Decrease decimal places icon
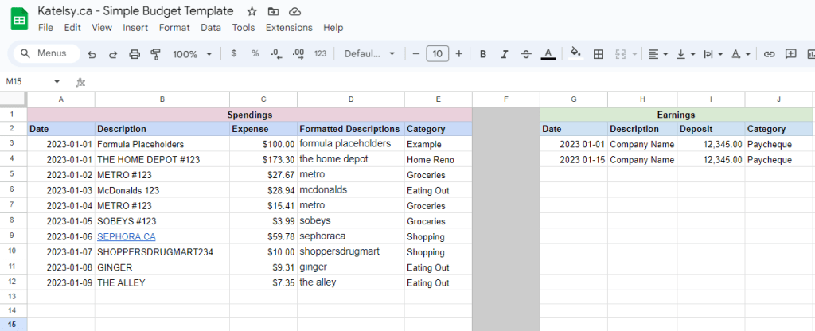 276,53
